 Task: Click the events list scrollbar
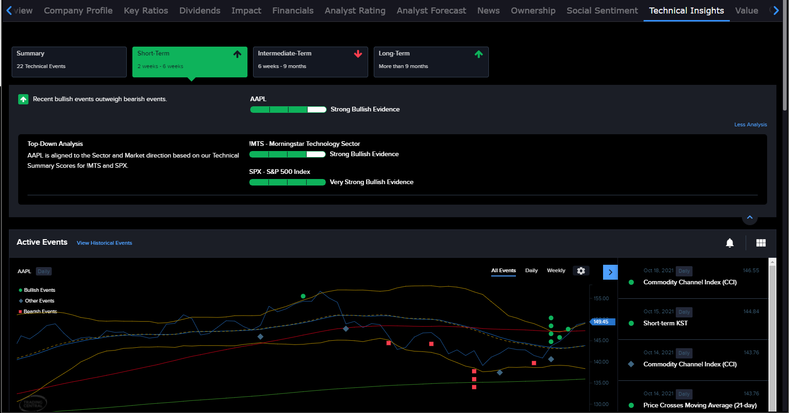[772, 336]
